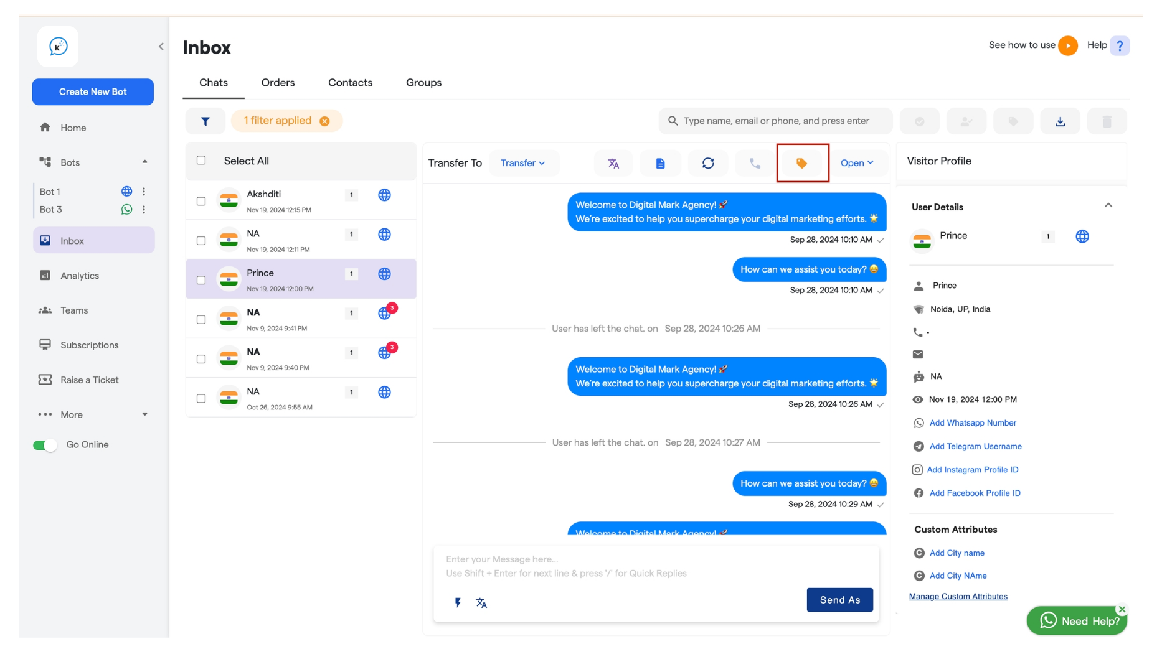Screen dimensions: 1162x672
Task: Focus the name, email or phone search field
Action: point(776,121)
